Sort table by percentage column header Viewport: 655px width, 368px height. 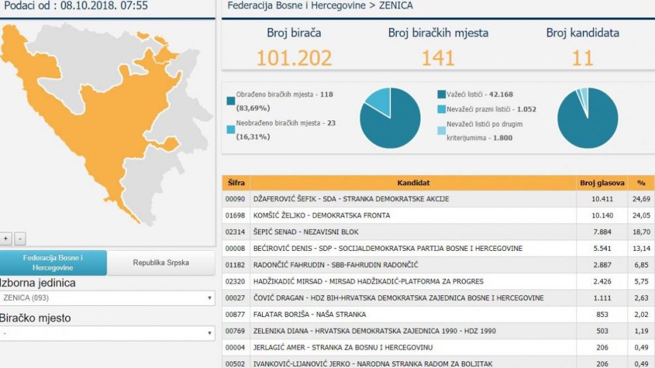[640, 183]
